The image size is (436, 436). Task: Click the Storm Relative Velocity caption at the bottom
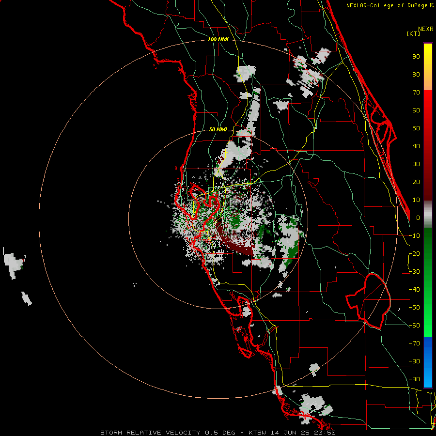click(x=218, y=433)
